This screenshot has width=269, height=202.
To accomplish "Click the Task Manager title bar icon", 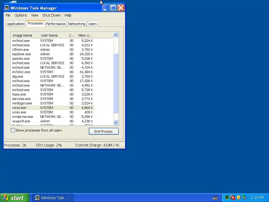I will (7, 8).
